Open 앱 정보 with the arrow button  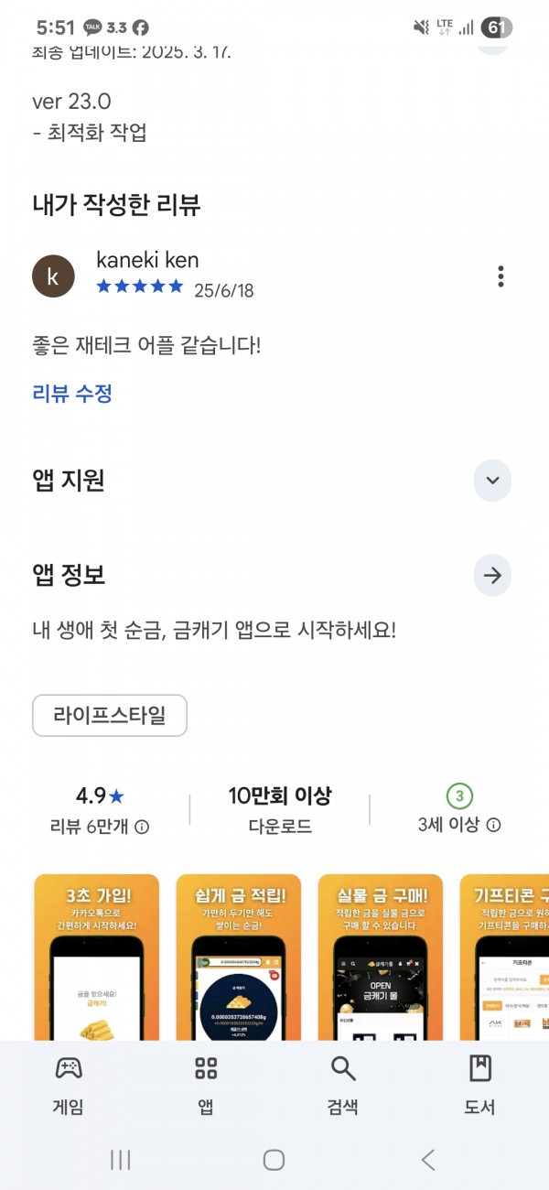tap(492, 576)
